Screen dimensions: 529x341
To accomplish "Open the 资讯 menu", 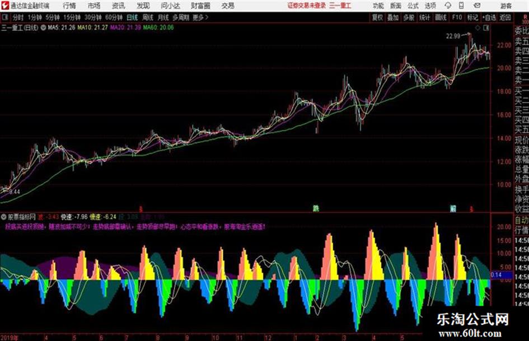I will (118, 6).
